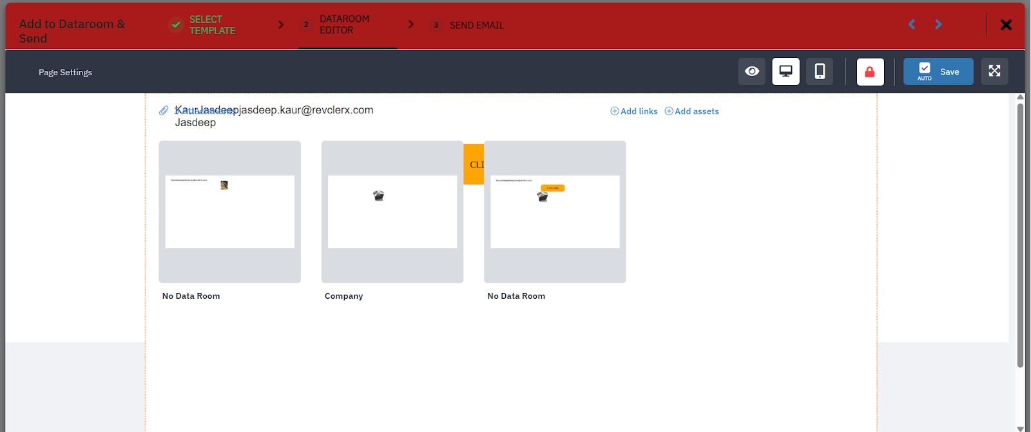Screen dimensions: 1031x432
Task: Select the Dataroom Editor step
Action: 344,25
